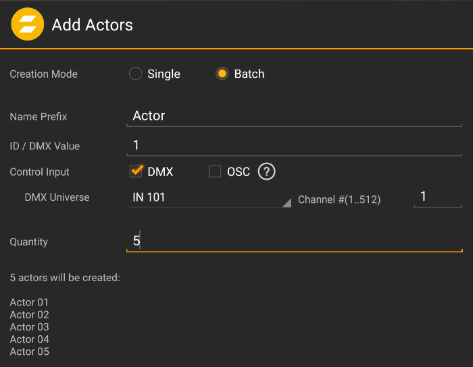Click the Add Actors title text
Image resolution: width=473 pixels, height=367 pixels.
click(93, 25)
